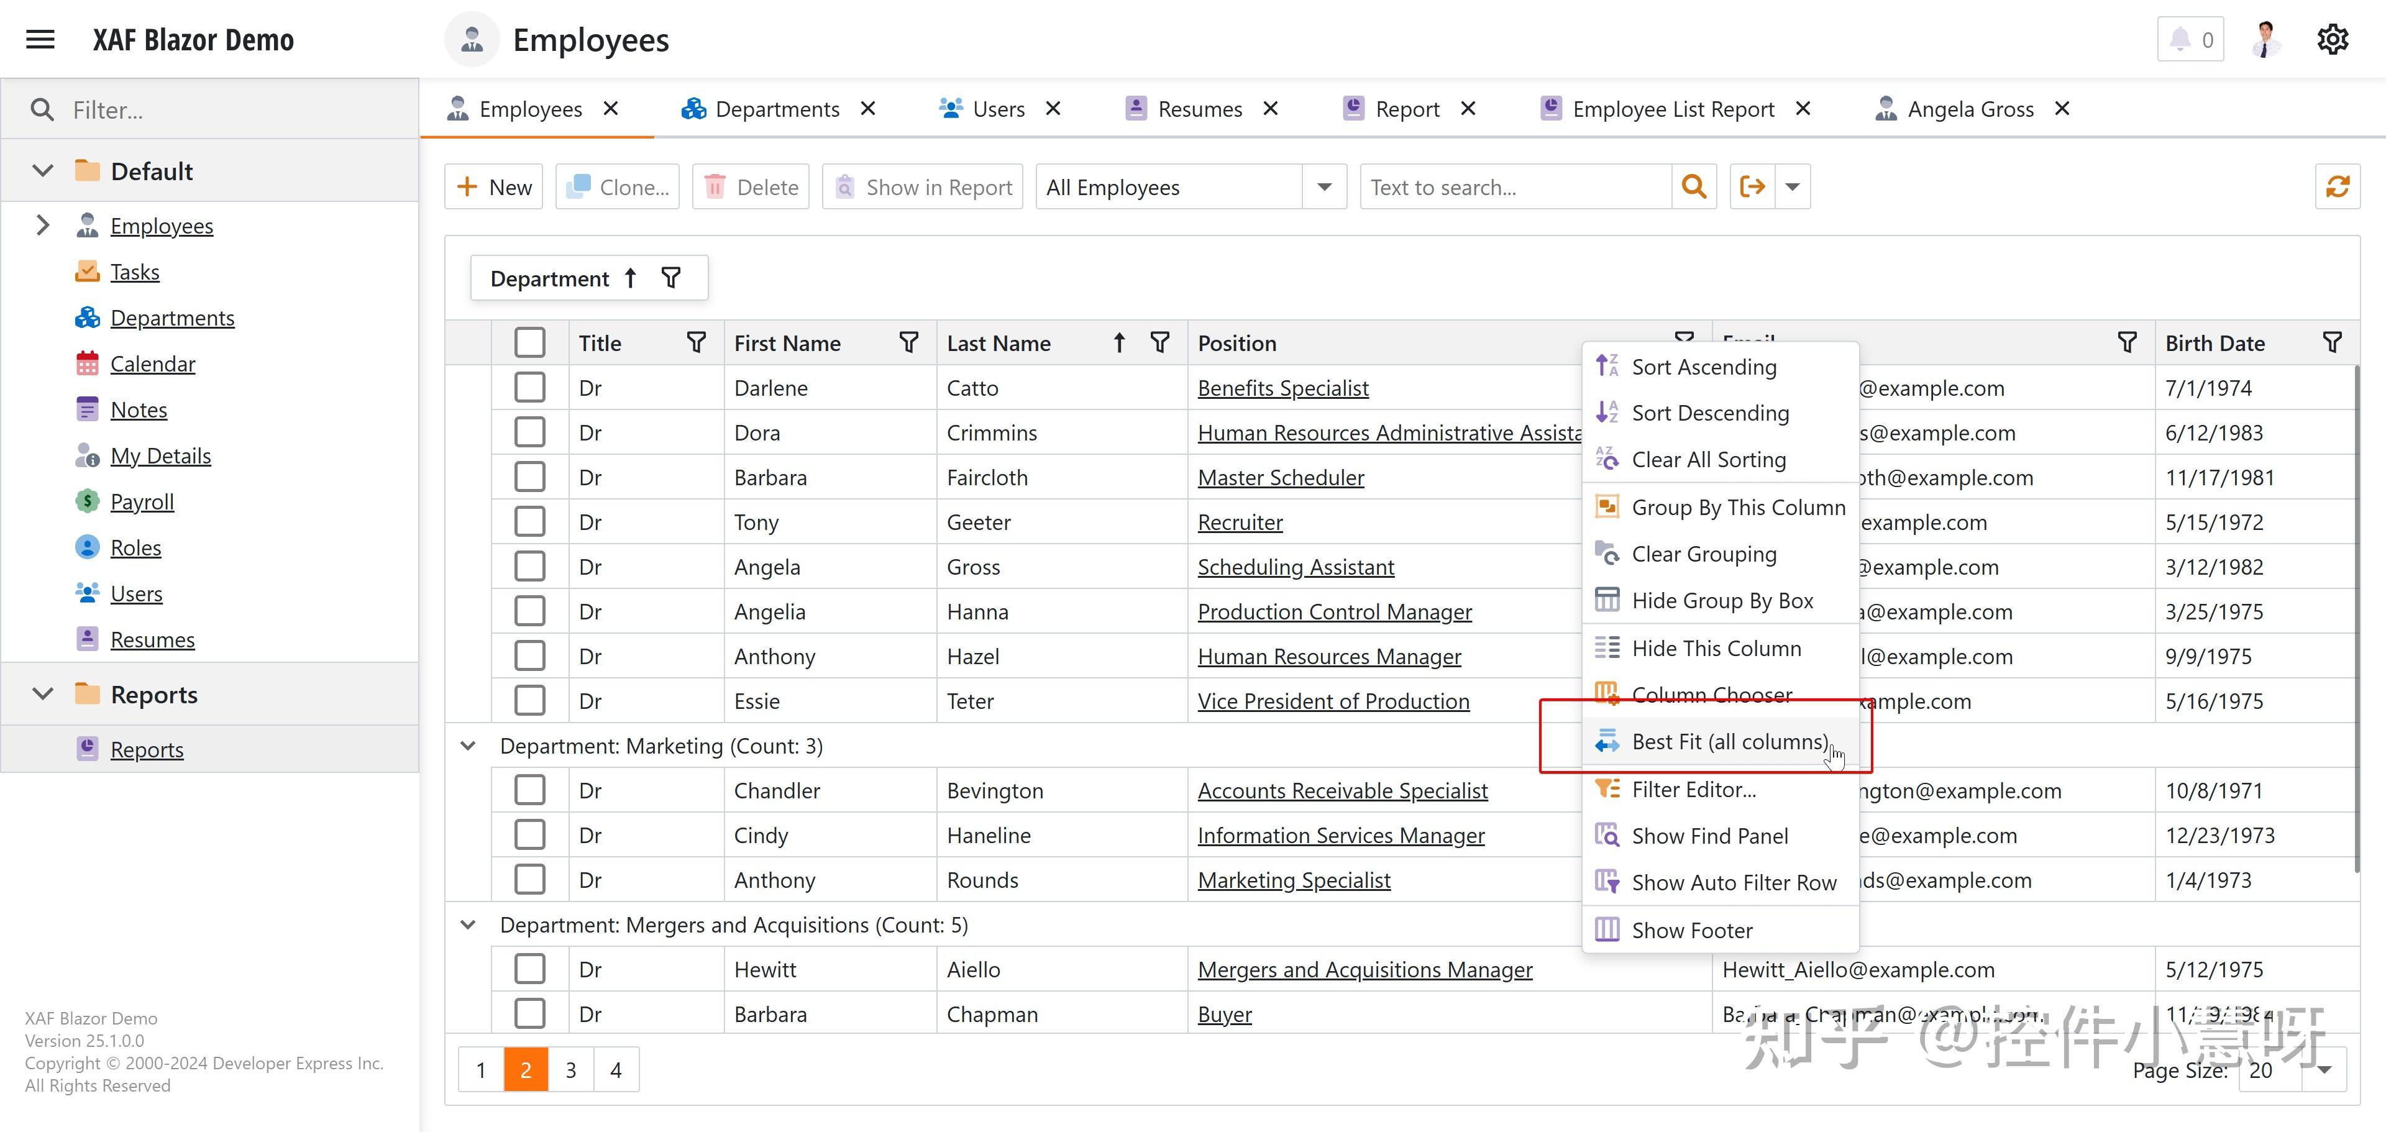Open the Benefits Specialist position link
The width and height of the screenshot is (2386, 1132).
1283,387
